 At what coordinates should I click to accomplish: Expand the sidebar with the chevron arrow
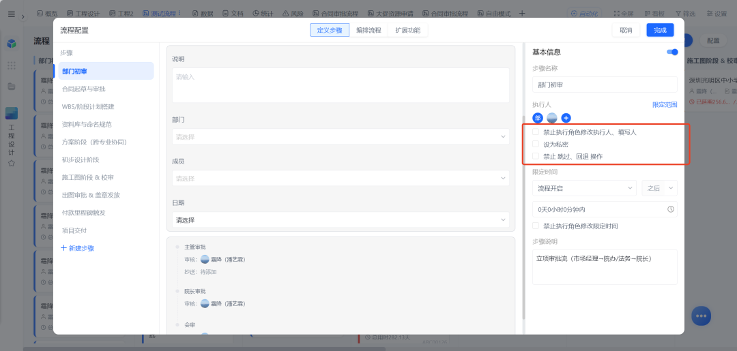tap(23, 17)
